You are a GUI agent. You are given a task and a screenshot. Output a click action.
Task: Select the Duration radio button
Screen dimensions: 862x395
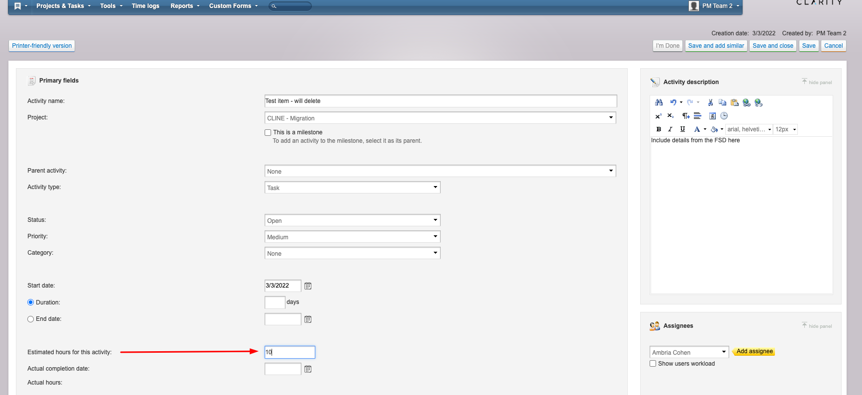(x=30, y=302)
